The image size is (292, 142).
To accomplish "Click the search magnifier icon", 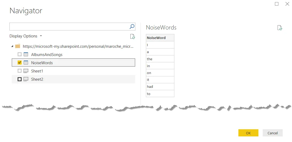I will coord(132,27).
